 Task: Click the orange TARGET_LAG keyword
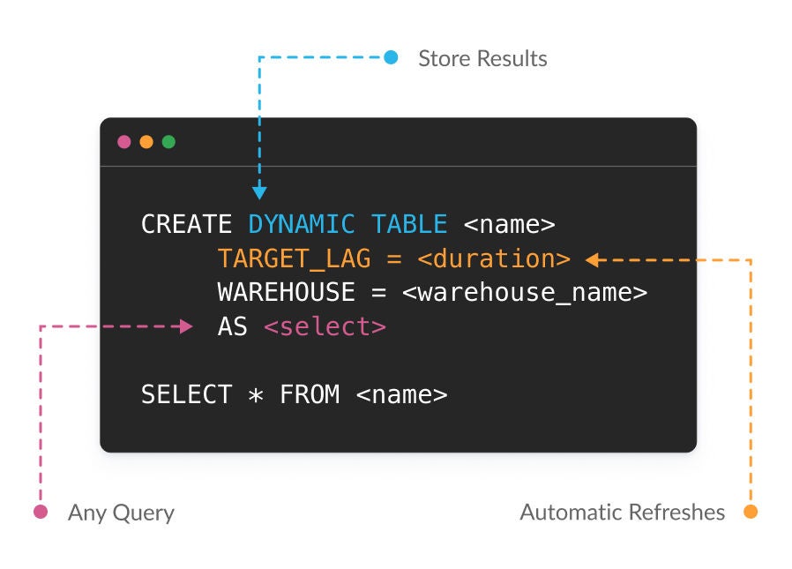(294, 258)
